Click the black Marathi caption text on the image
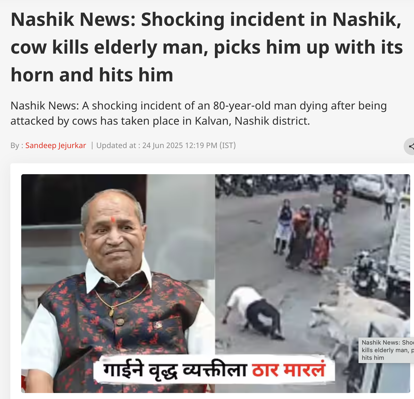 tap(175, 370)
